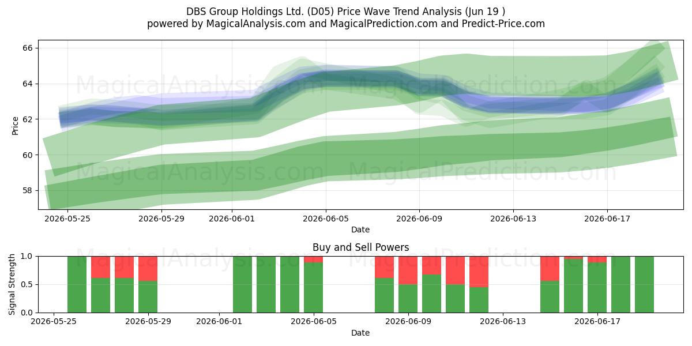692x346 pixels.
Task: Click the lower chart date tick 2026-06-17
Action: tap(597, 322)
